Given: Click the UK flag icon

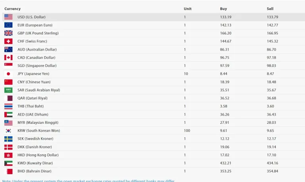Looking at the screenshot, I should point(8,33).
